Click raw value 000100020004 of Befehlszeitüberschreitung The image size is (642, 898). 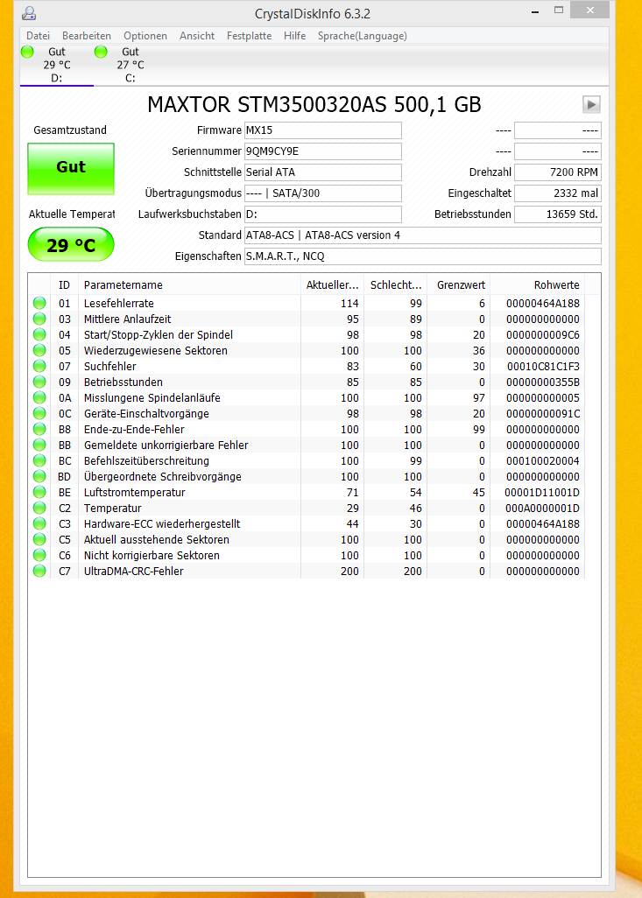542,460
